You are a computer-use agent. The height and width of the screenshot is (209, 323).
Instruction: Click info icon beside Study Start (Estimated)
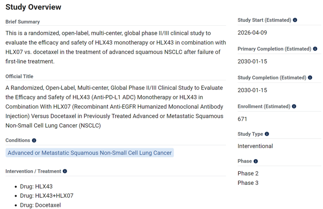click(295, 20)
